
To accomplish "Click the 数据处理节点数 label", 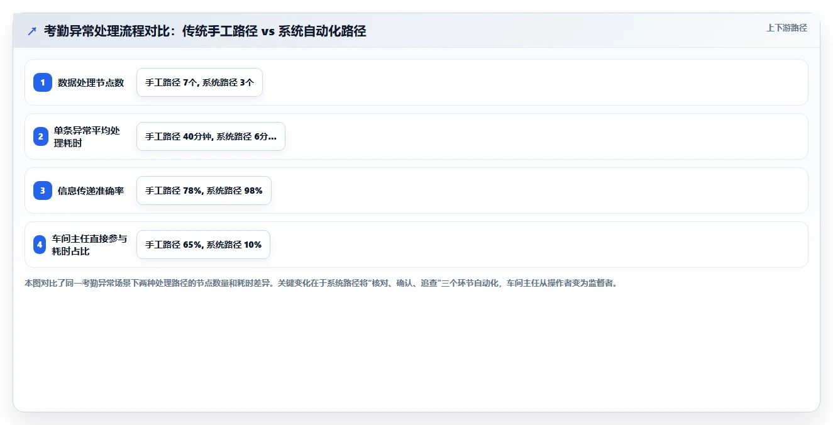I will click(91, 82).
